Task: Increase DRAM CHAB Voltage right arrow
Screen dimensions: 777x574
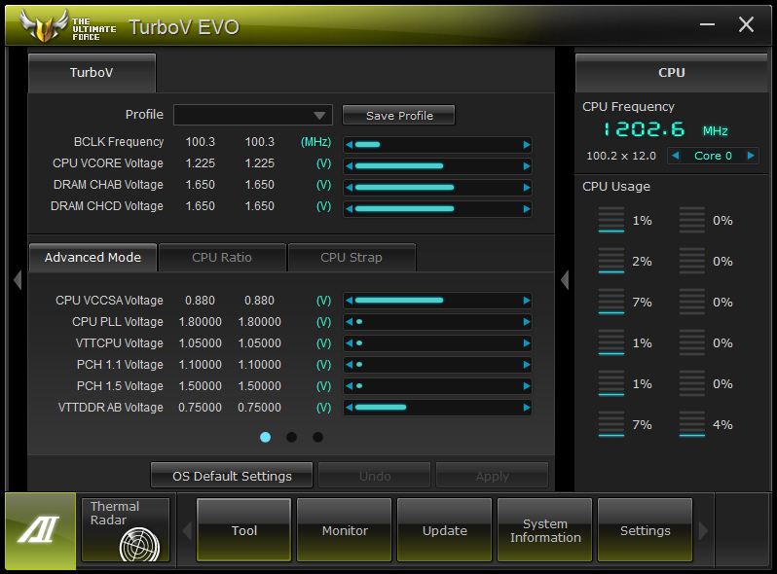Action: point(526,187)
